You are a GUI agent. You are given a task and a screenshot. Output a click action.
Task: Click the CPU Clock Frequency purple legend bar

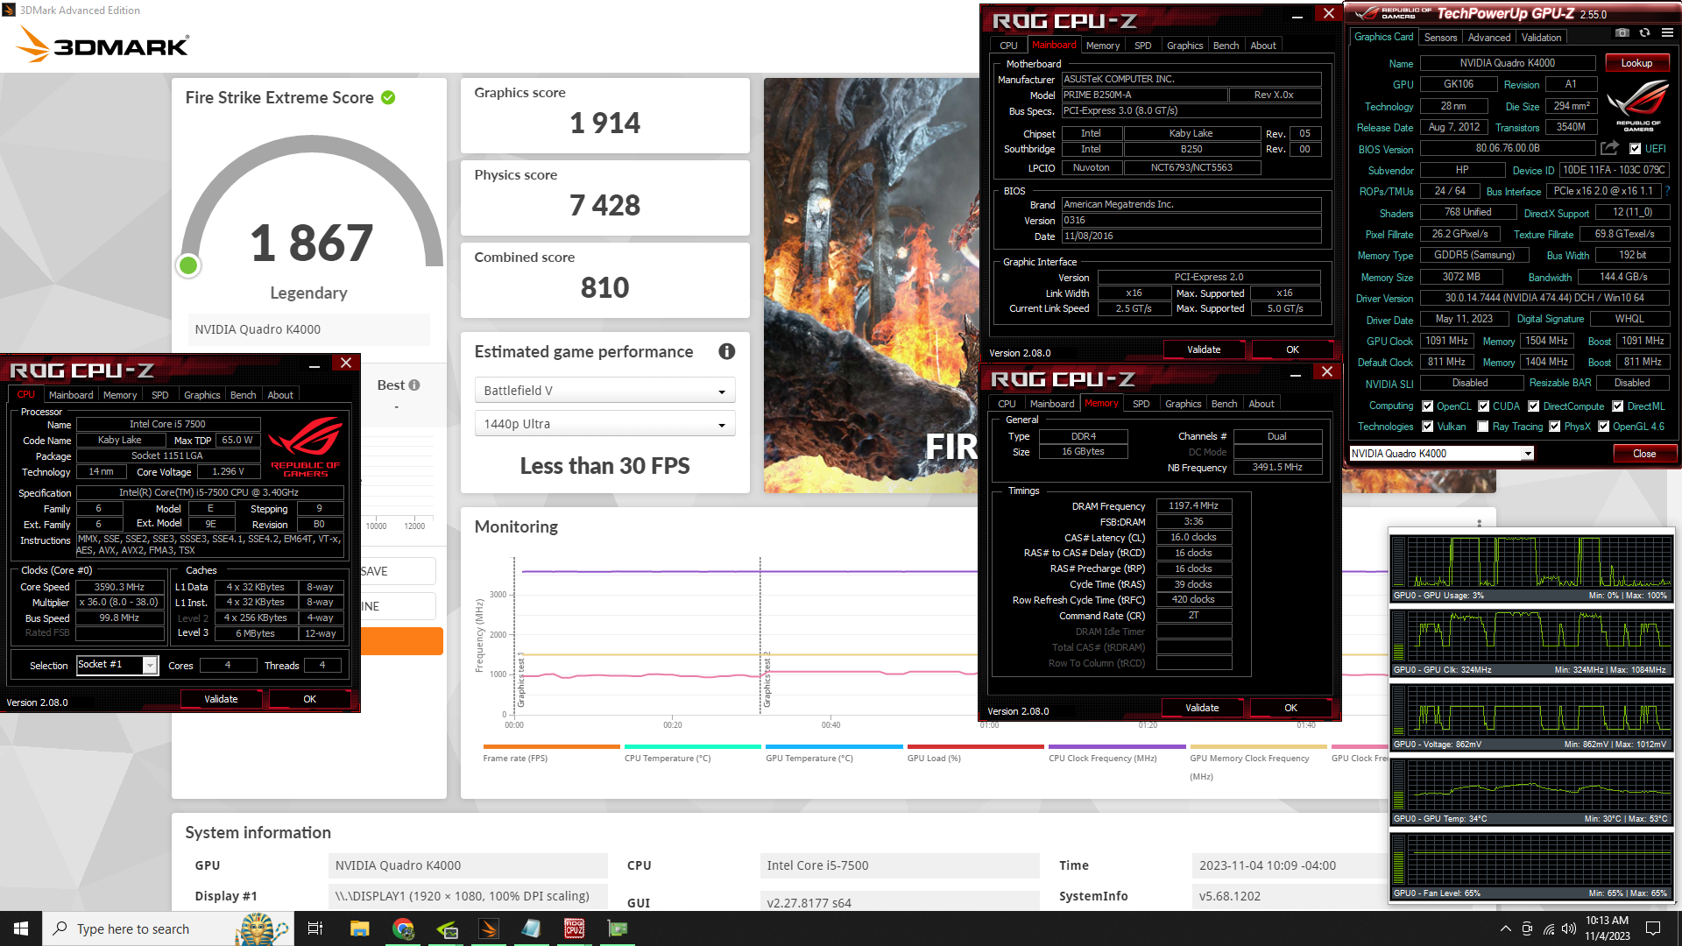pos(1117,747)
